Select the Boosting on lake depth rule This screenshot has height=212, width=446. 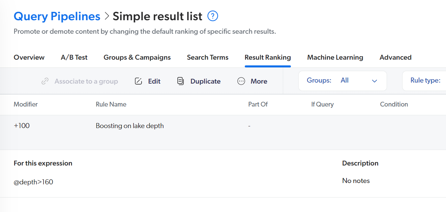[x=130, y=126]
